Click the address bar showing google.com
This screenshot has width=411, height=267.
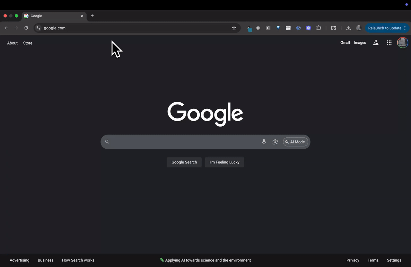137,28
